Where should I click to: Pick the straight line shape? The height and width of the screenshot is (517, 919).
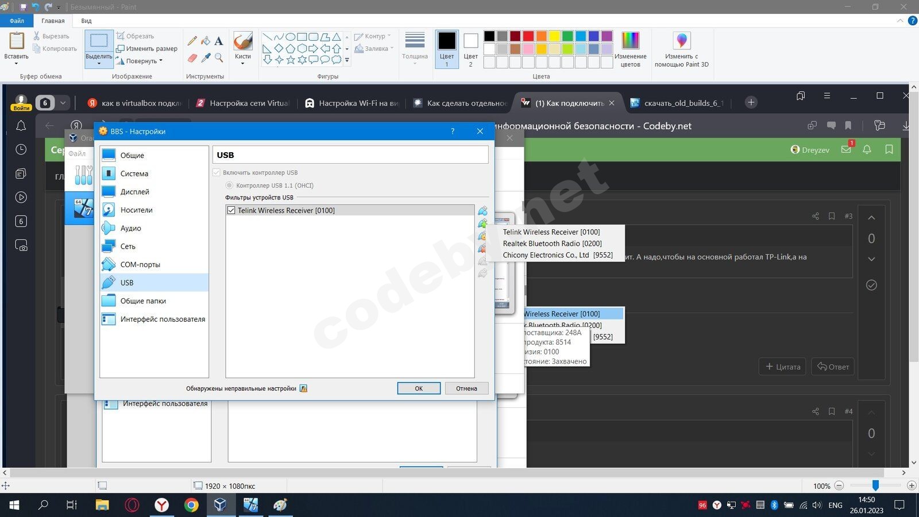pos(267,37)
